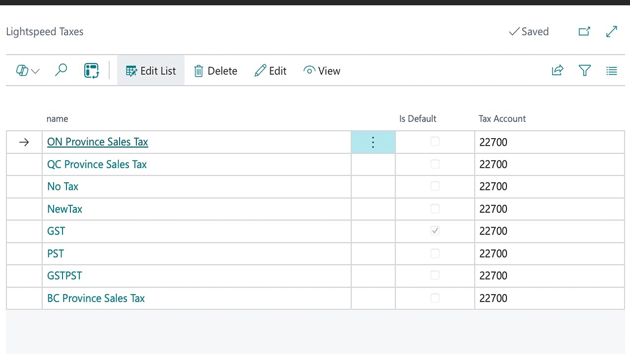
Task: Open the BC Province Sales Tax record
Action: pyautogui.click(x=96, y=298)
